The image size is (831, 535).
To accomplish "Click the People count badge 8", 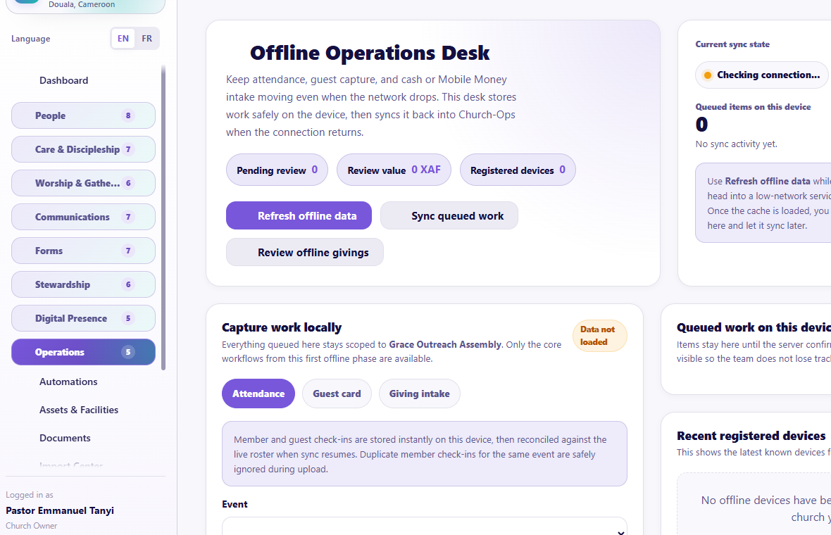I will click(127, 115).
